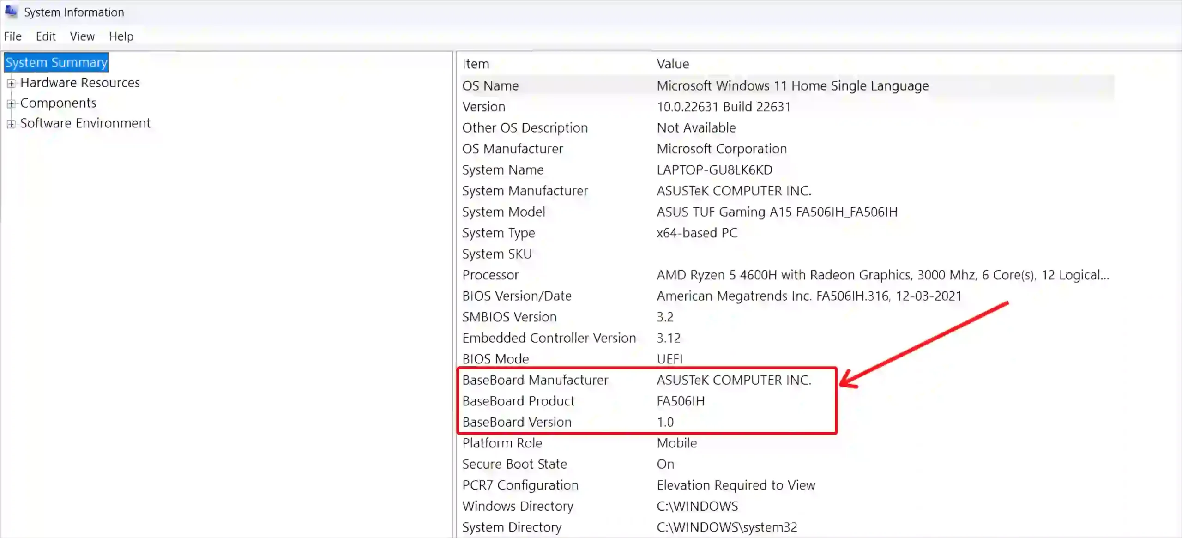Viewport: 1182px width, 538px height.
Task: Click the Microsoft Corporation value
Action: (722, 149)
